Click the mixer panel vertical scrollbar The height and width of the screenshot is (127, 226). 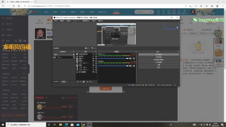tap(136, 68)
